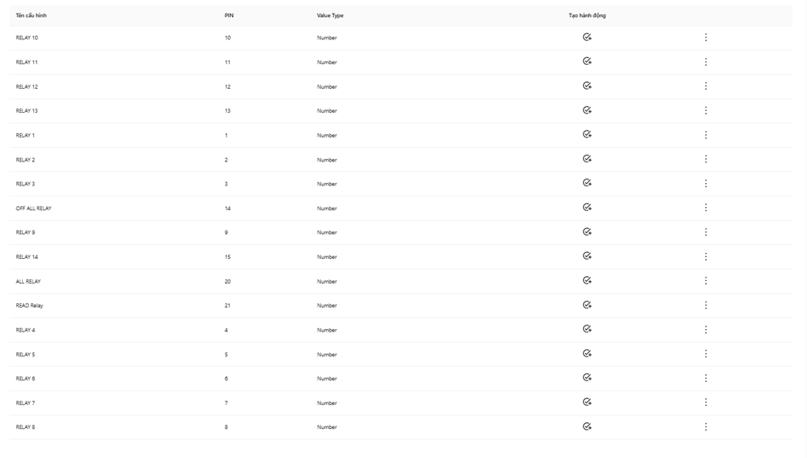Create an action for ALL RELAY row

[588, 281]
